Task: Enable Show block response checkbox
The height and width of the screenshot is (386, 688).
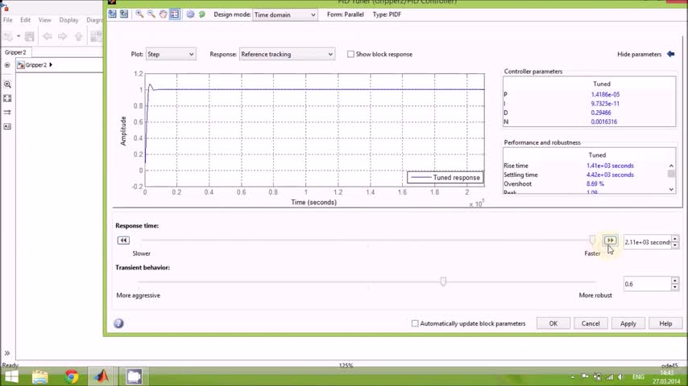Action: [350, 54]
